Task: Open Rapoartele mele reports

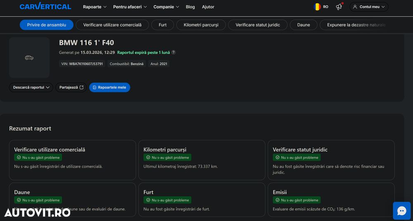Action: 109,87
